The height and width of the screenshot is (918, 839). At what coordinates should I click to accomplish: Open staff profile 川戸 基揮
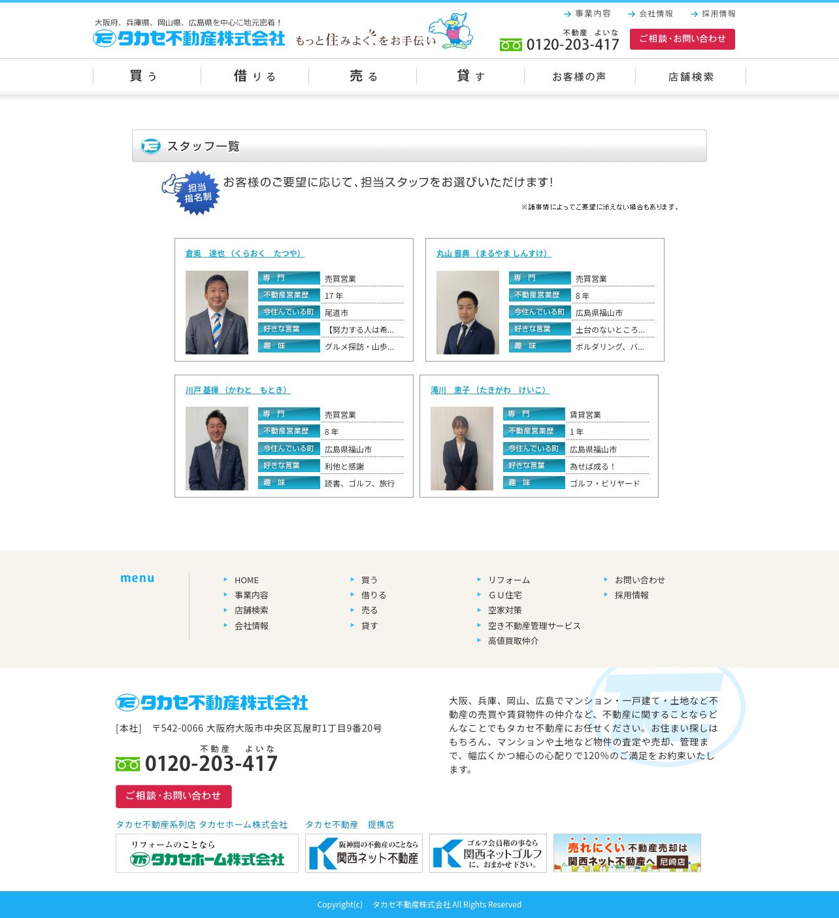click(x=238, y=390)
